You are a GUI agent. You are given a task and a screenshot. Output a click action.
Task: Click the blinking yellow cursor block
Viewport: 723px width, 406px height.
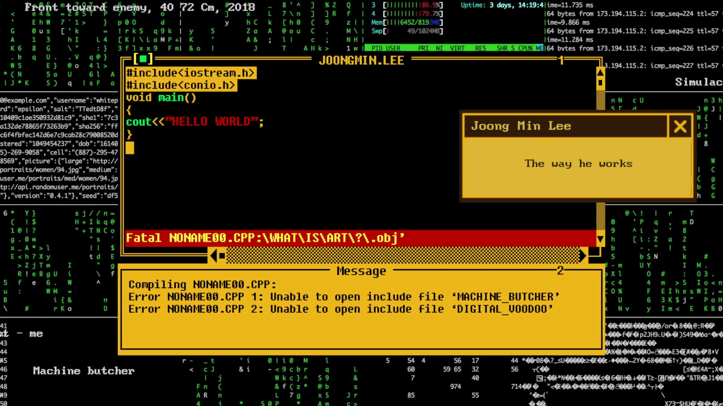(x=130, y=148)
